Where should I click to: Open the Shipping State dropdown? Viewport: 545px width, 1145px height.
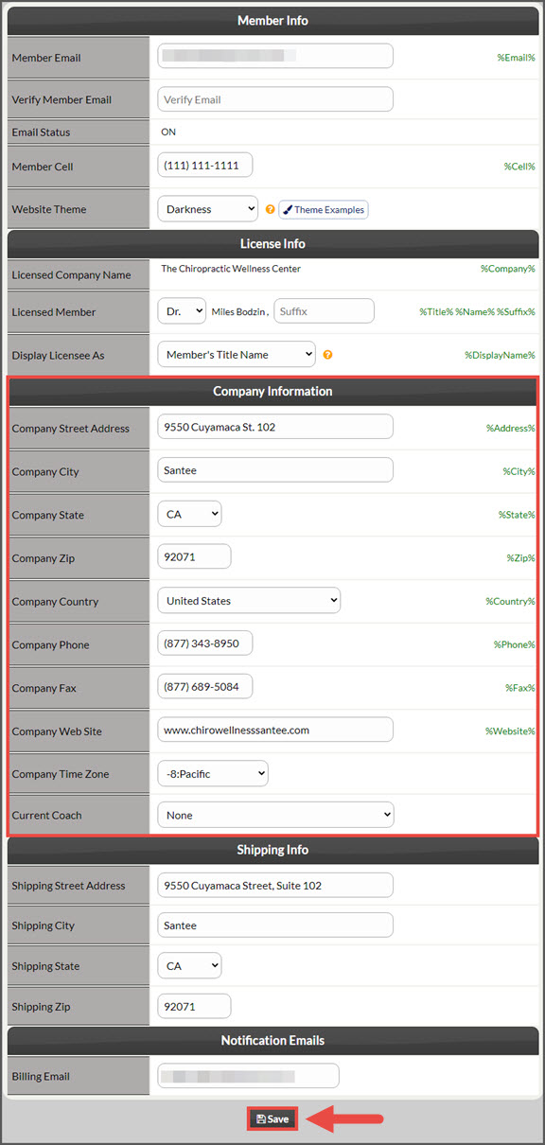tap(189, 966)
